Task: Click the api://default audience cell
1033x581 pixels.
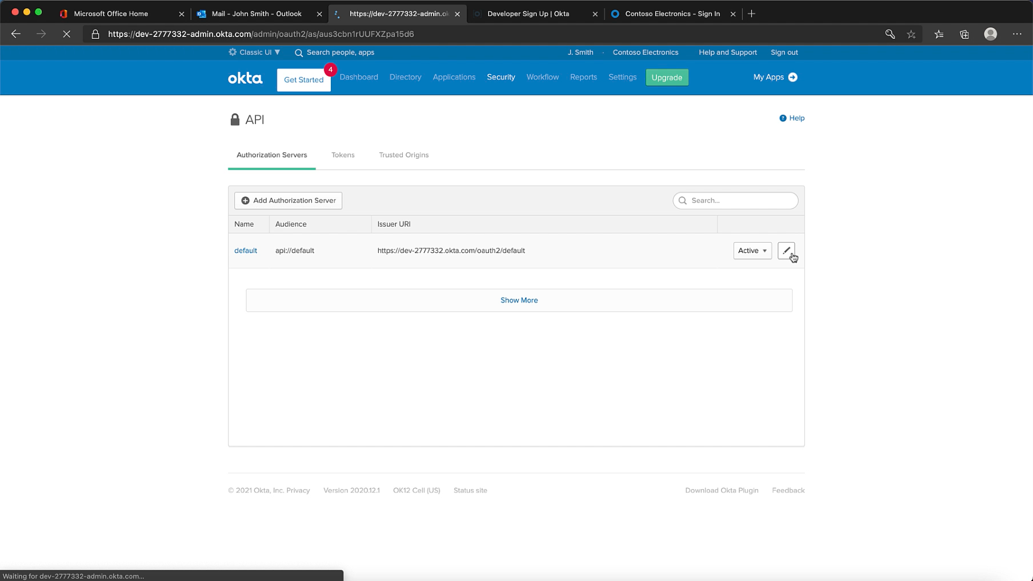Action: coord(295,251)
